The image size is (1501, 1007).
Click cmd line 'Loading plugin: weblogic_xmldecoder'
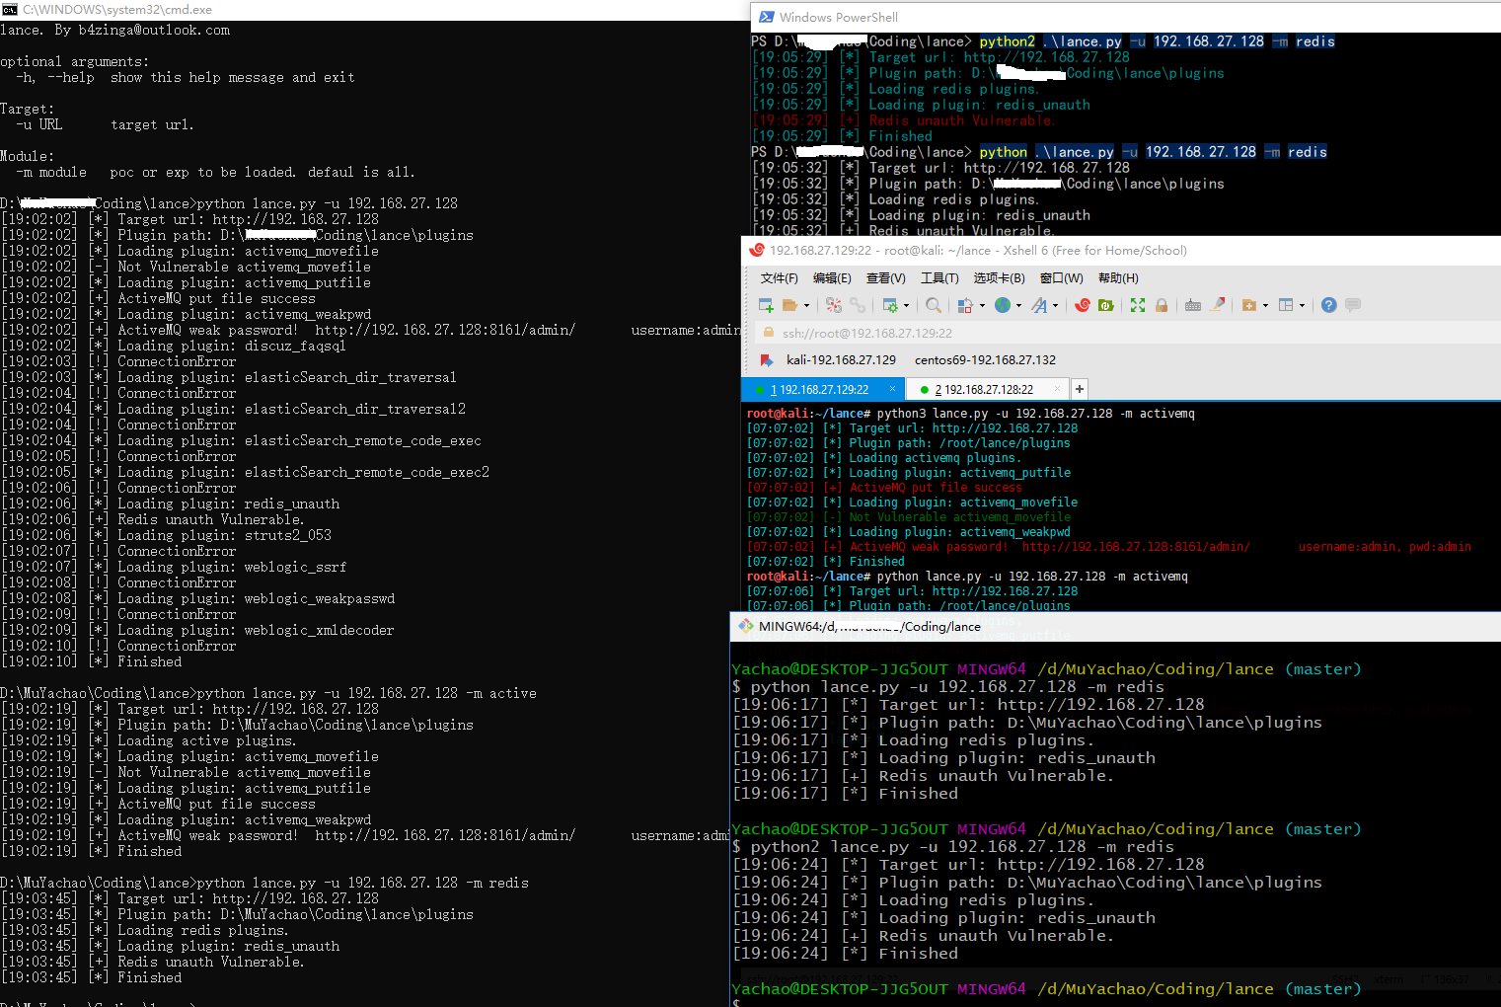tap(256, 630)
